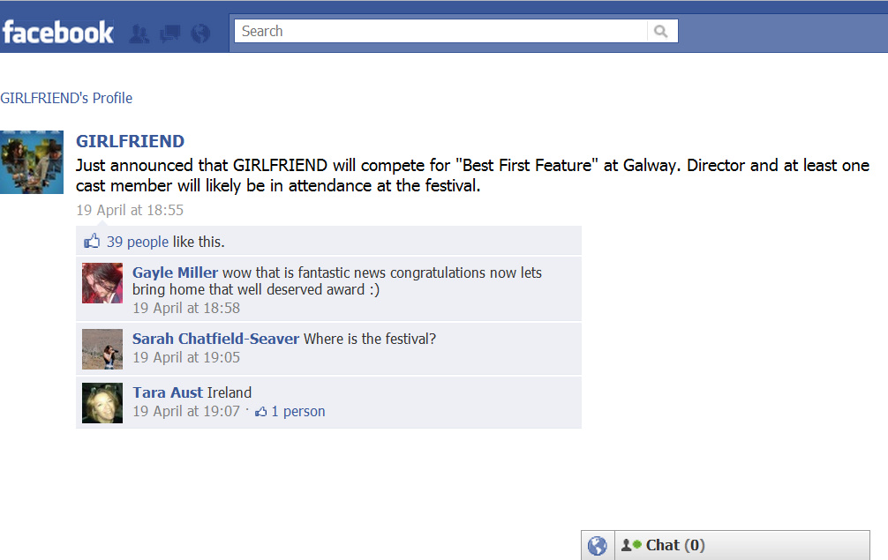The image size is (888, 560).
Task: Click the Facebook logo
Action: 57,33
